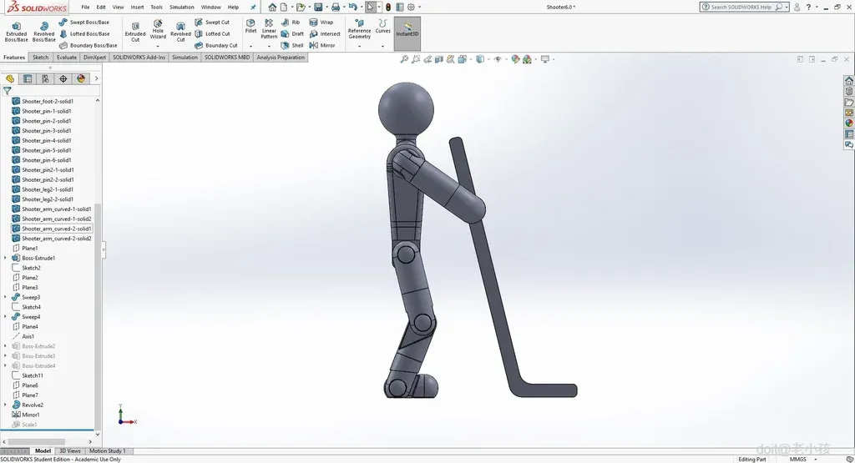Open the Reference Geometry dropdown
855x463 pixels.
click(x=359, y=46)
